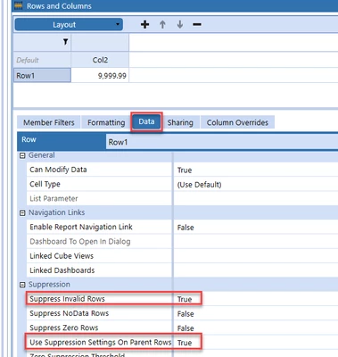Viewport: 338px width, 357px height.
Task: Change Enable Report Navigation Link False value
Action: point(256,228)
